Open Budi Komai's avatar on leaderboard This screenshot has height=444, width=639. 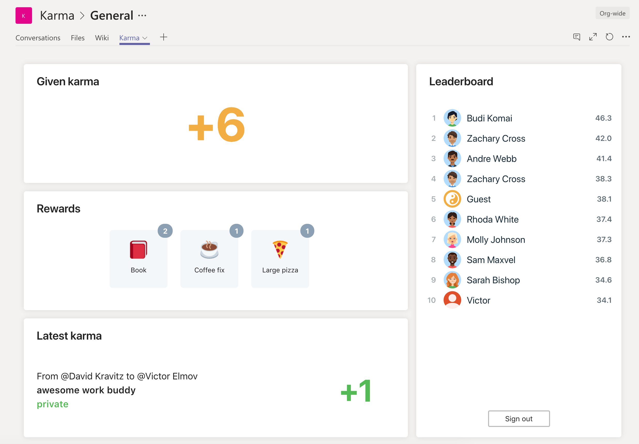coord(452,118)
